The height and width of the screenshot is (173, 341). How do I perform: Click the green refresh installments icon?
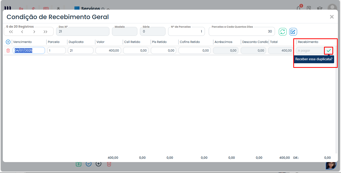tap(283, 32)
